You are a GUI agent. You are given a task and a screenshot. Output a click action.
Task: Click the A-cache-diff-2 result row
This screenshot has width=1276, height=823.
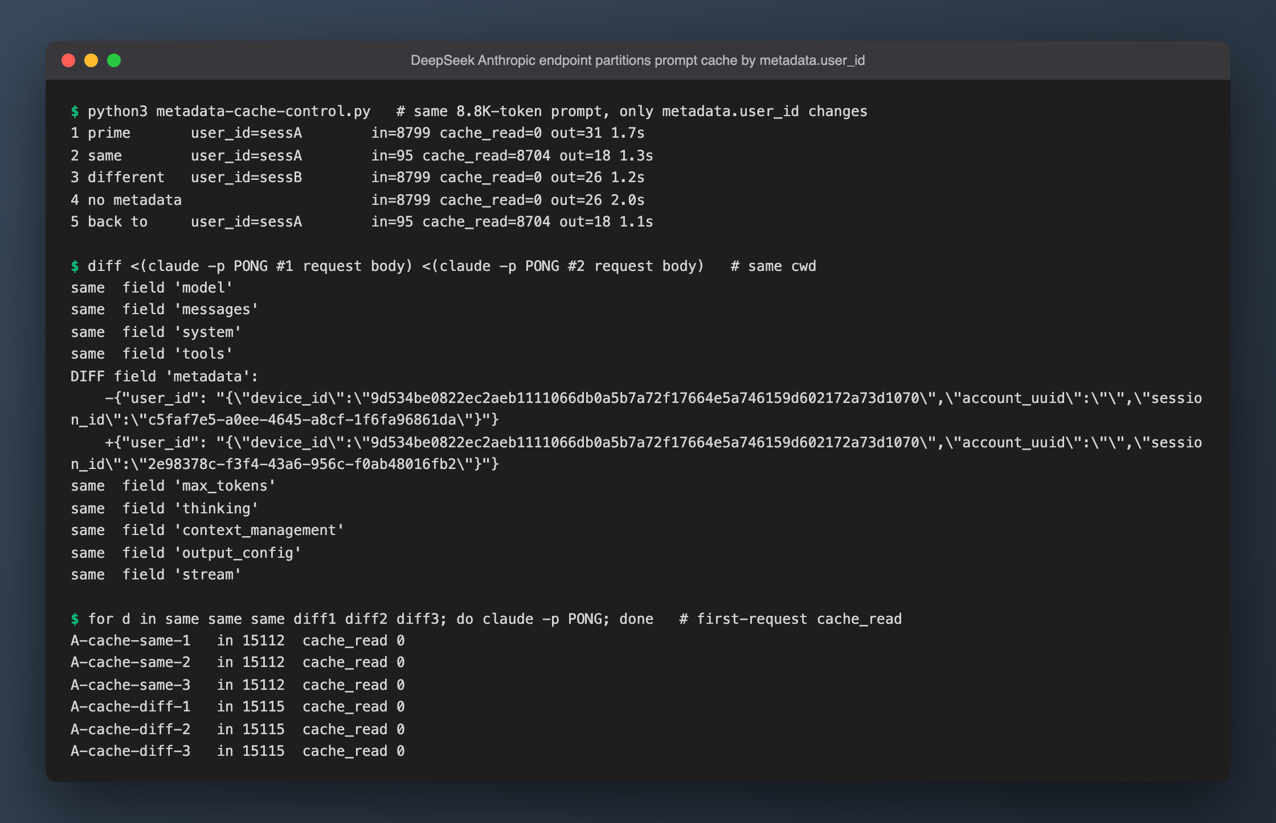click(x=238, y=729)
